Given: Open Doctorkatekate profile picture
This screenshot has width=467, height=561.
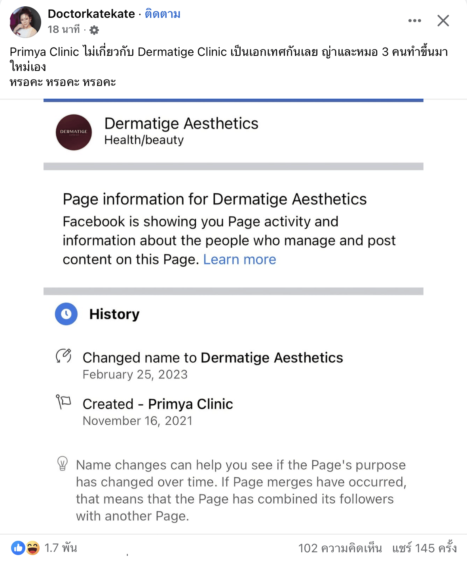Looking at the screenshot, I should tap(25, 22).
